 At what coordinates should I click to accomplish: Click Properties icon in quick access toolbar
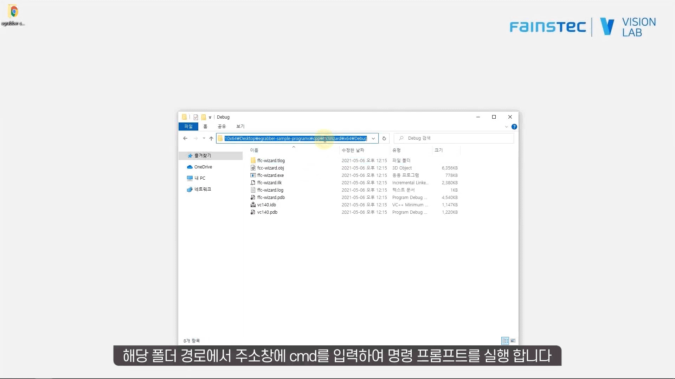tap(196, 117)
